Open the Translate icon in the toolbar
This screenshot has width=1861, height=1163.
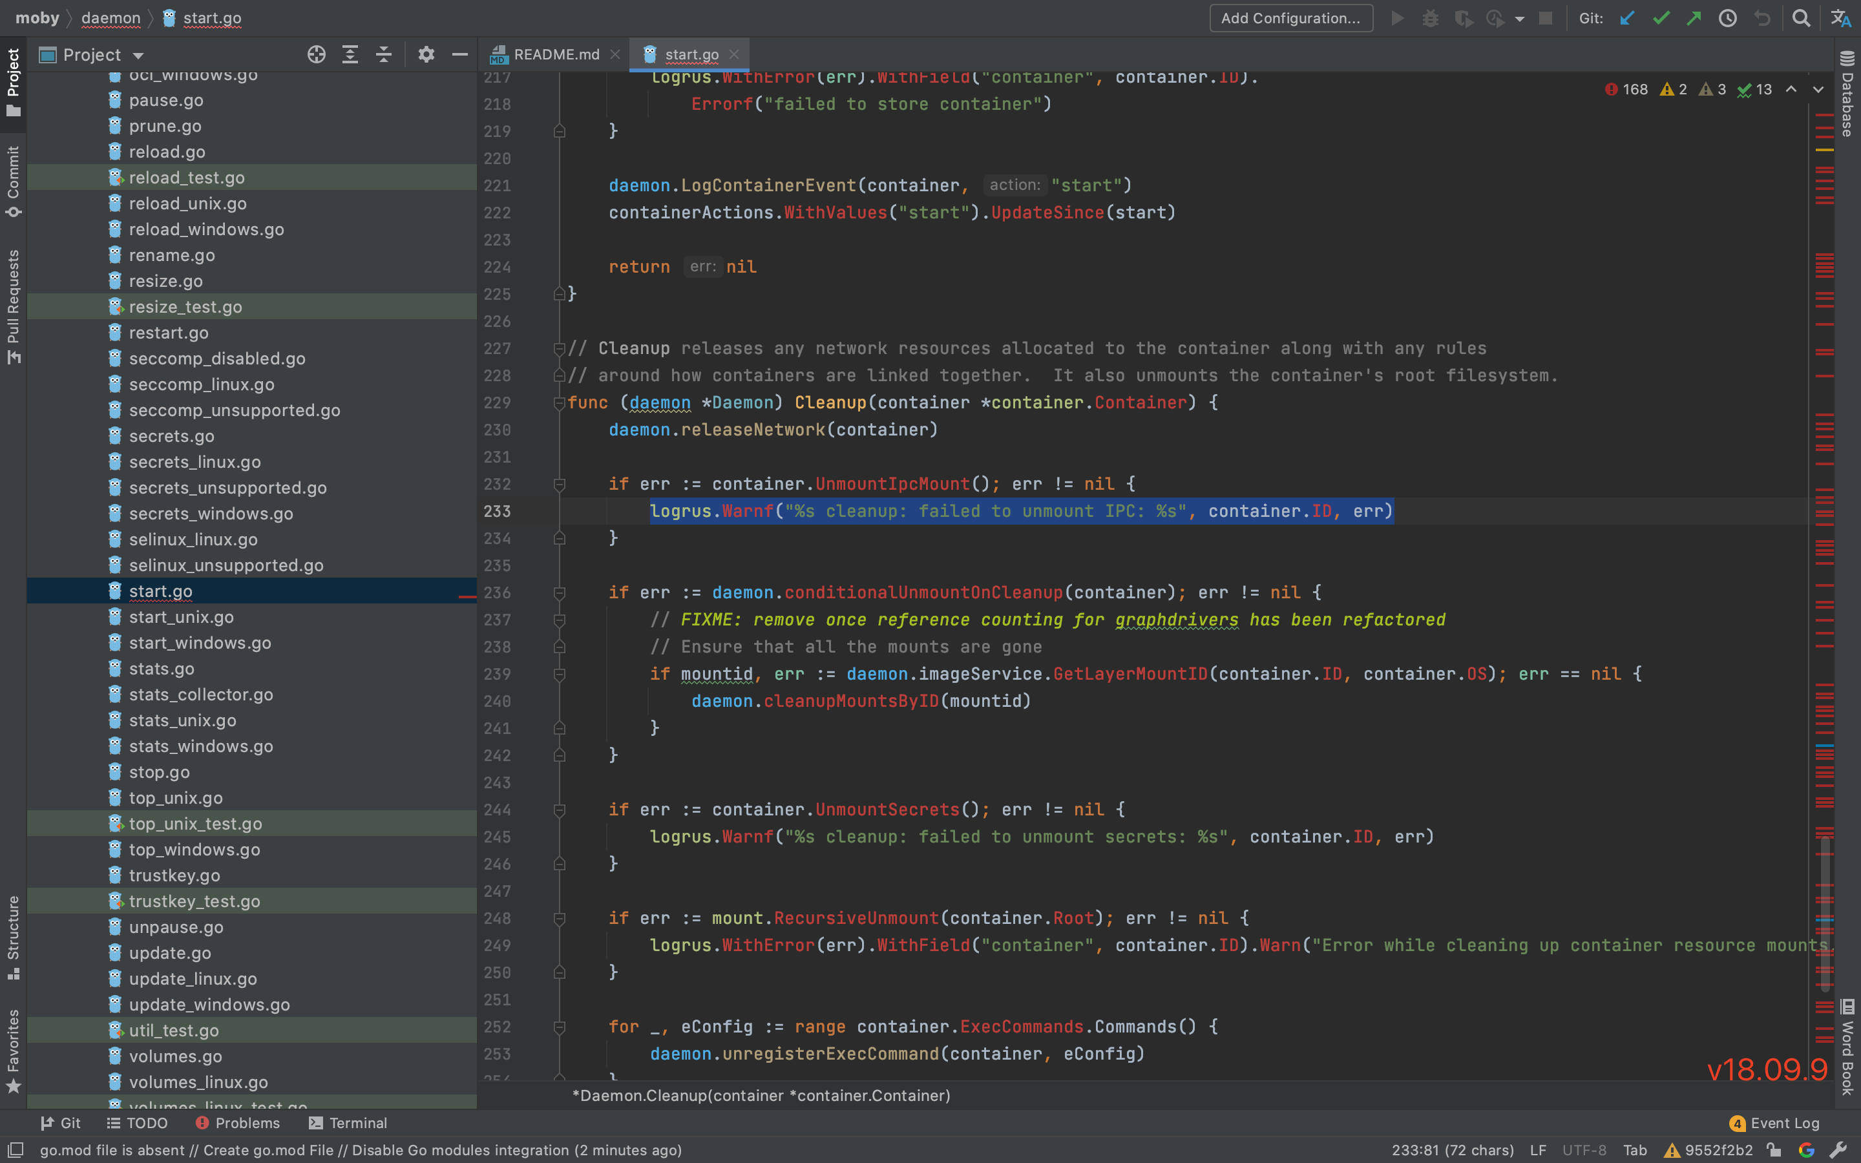1841,17
